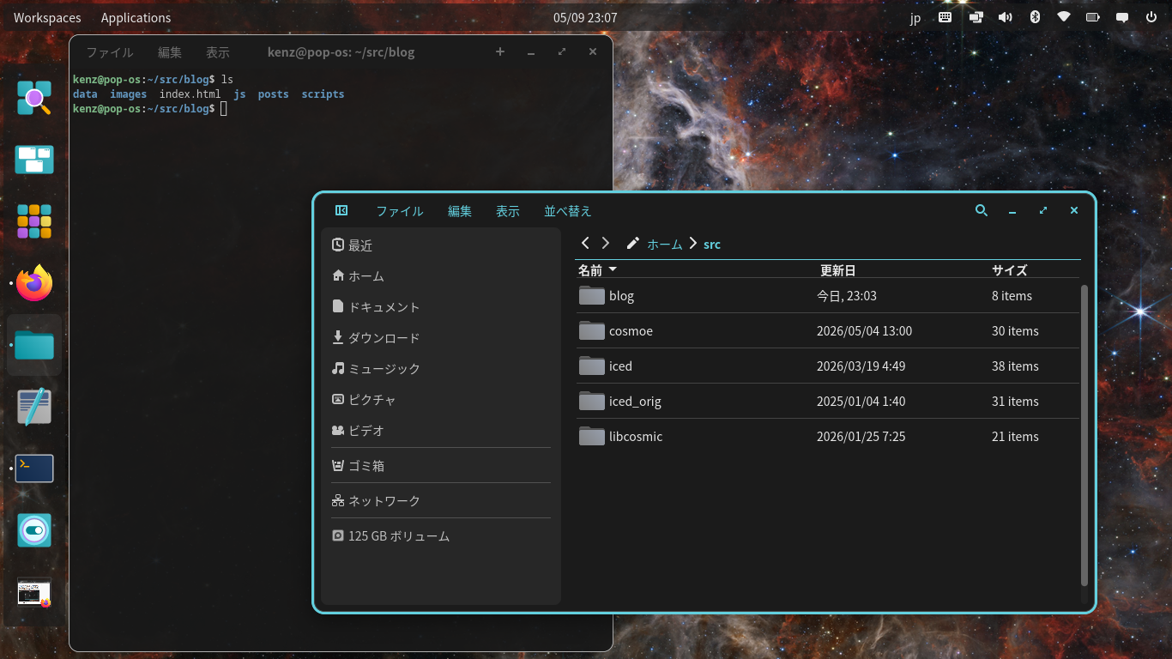Open terminal ファイル menu
Screen dimensions: 1172x659
point(110,51)
